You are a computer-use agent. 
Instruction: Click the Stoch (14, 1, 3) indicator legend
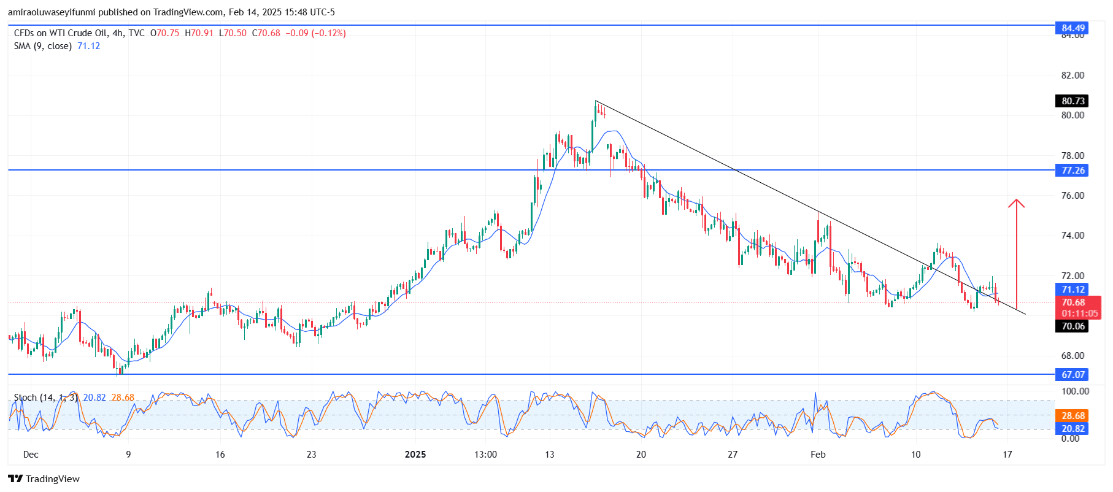[x=46, y=398]
